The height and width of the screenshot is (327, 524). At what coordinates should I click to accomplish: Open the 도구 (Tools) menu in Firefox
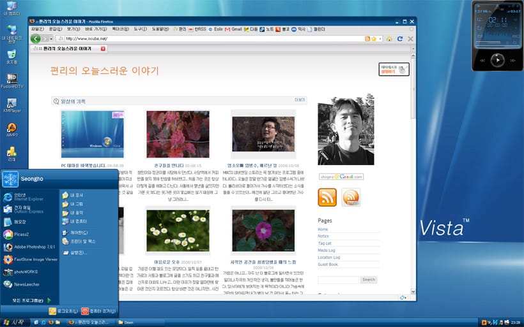point(140,29)
